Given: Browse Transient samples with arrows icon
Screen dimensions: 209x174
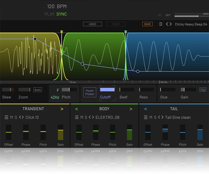Looking at the screenshot, I should pyautogui.click(x=21, y=117).
